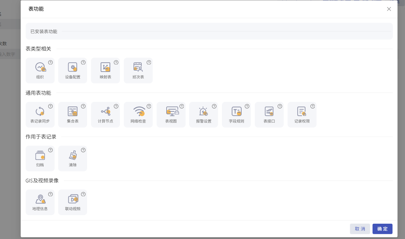Select the 班次表 icon
Image resolution: width=405 pixels, height=239 pixels.
138,67
